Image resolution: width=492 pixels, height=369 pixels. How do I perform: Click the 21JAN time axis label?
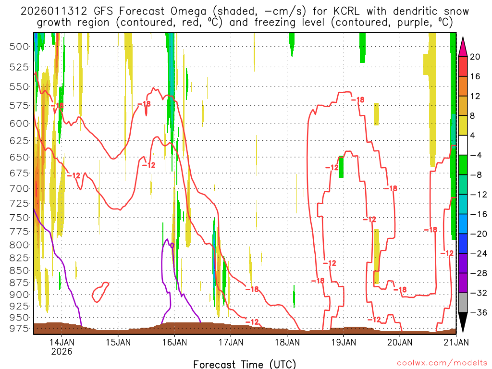point(456,342)
